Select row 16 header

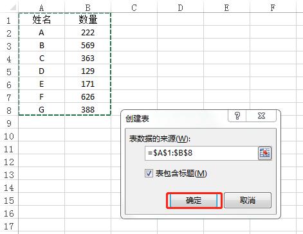[9, 213]
